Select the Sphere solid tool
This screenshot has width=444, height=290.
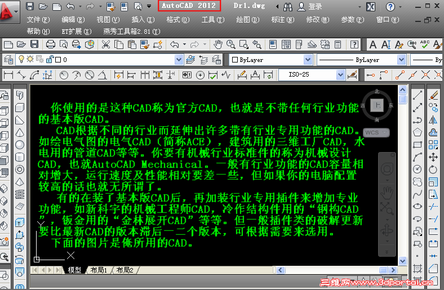pos(20,145)
